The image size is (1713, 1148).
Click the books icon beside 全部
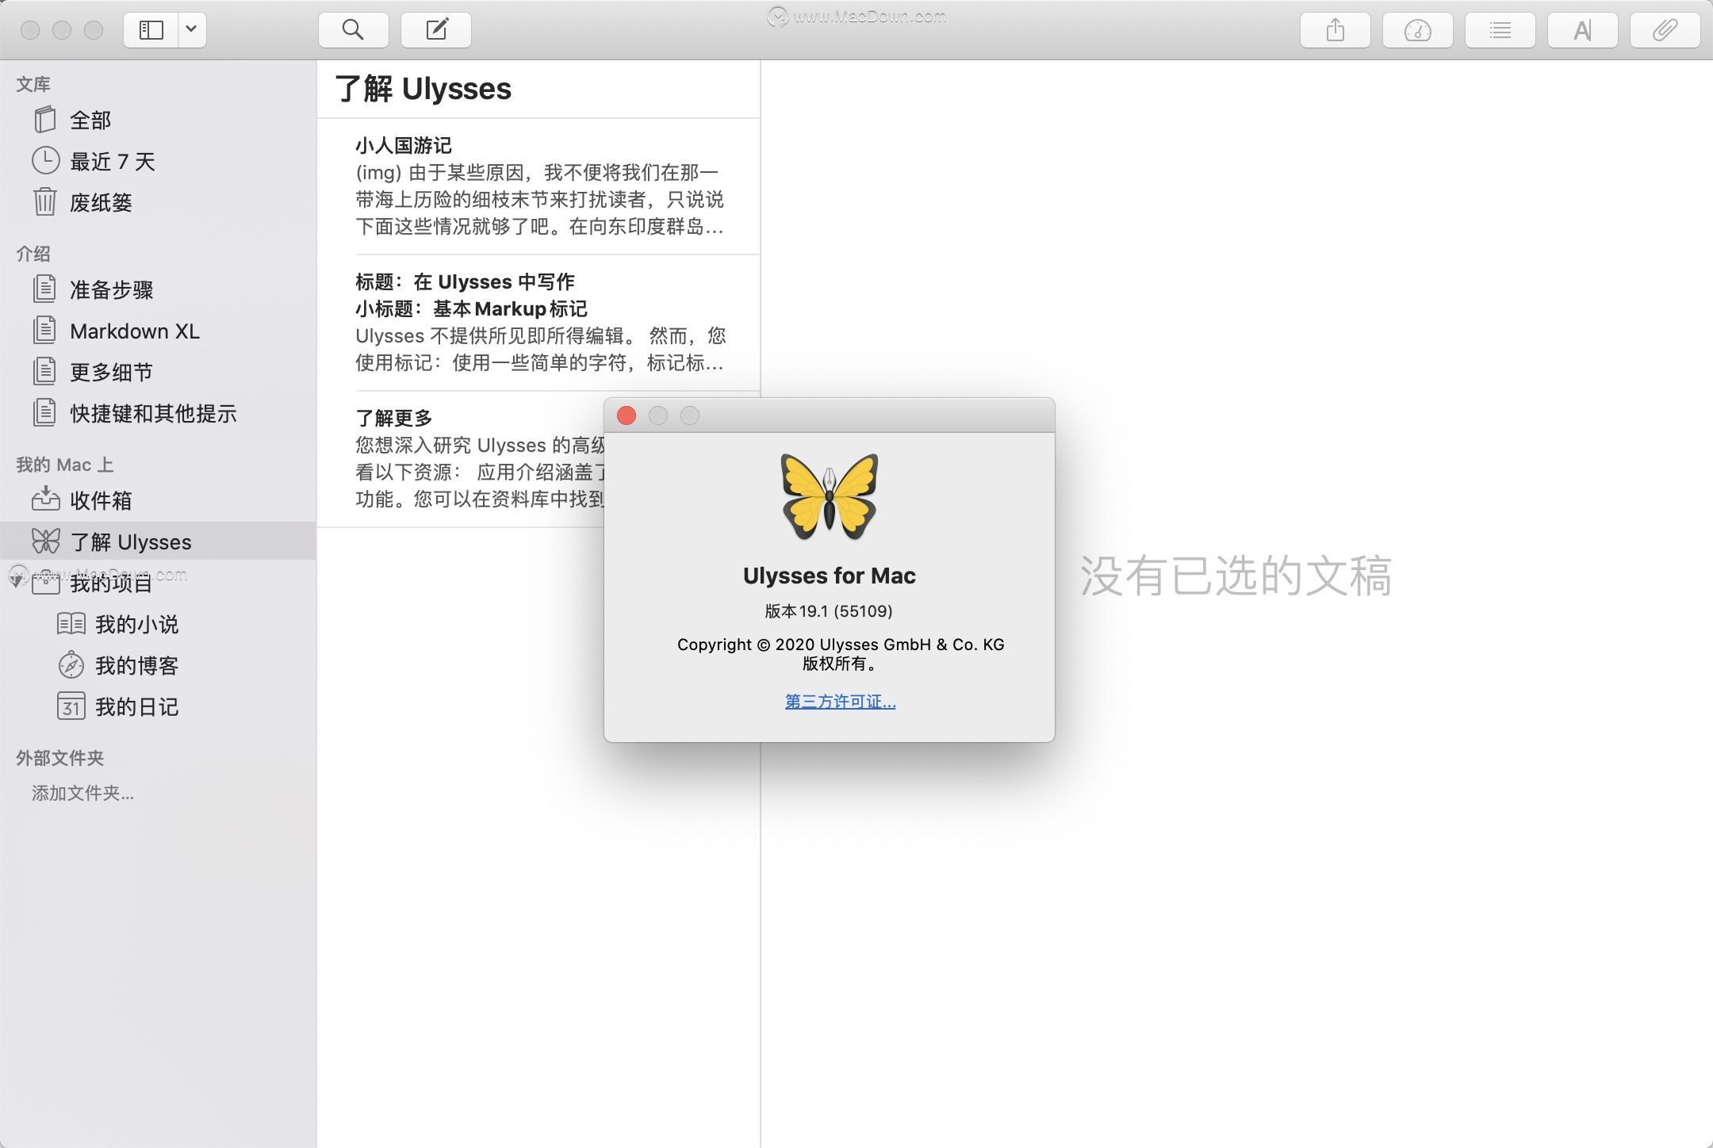45,120
